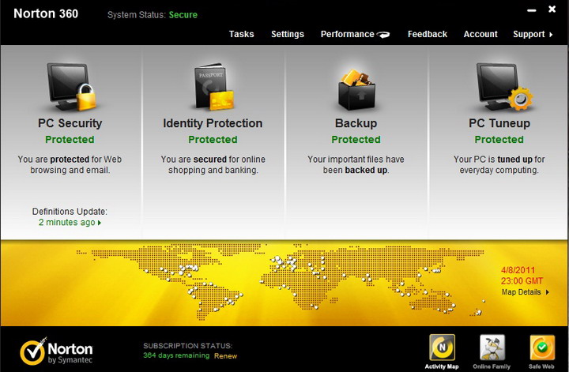Click the PC Tuneup heading
Viewport: 569px width, 372px height.
point(499,123)
